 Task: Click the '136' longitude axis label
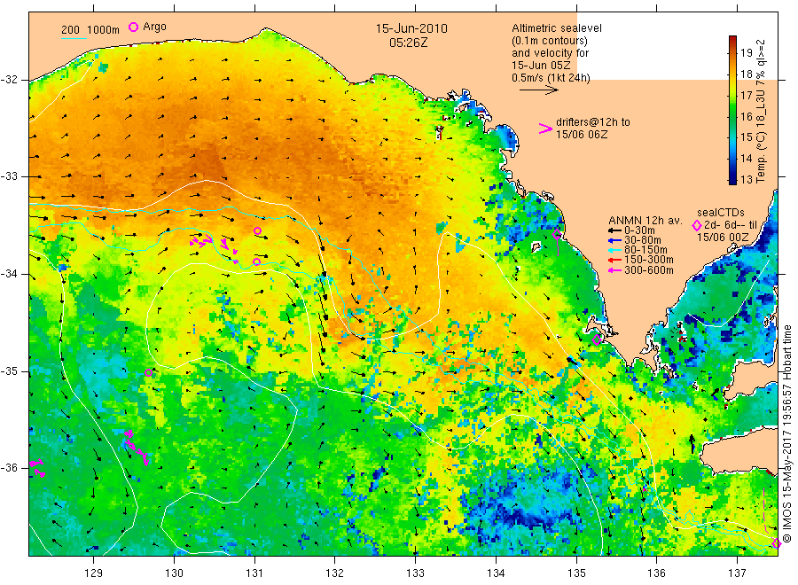656,573
